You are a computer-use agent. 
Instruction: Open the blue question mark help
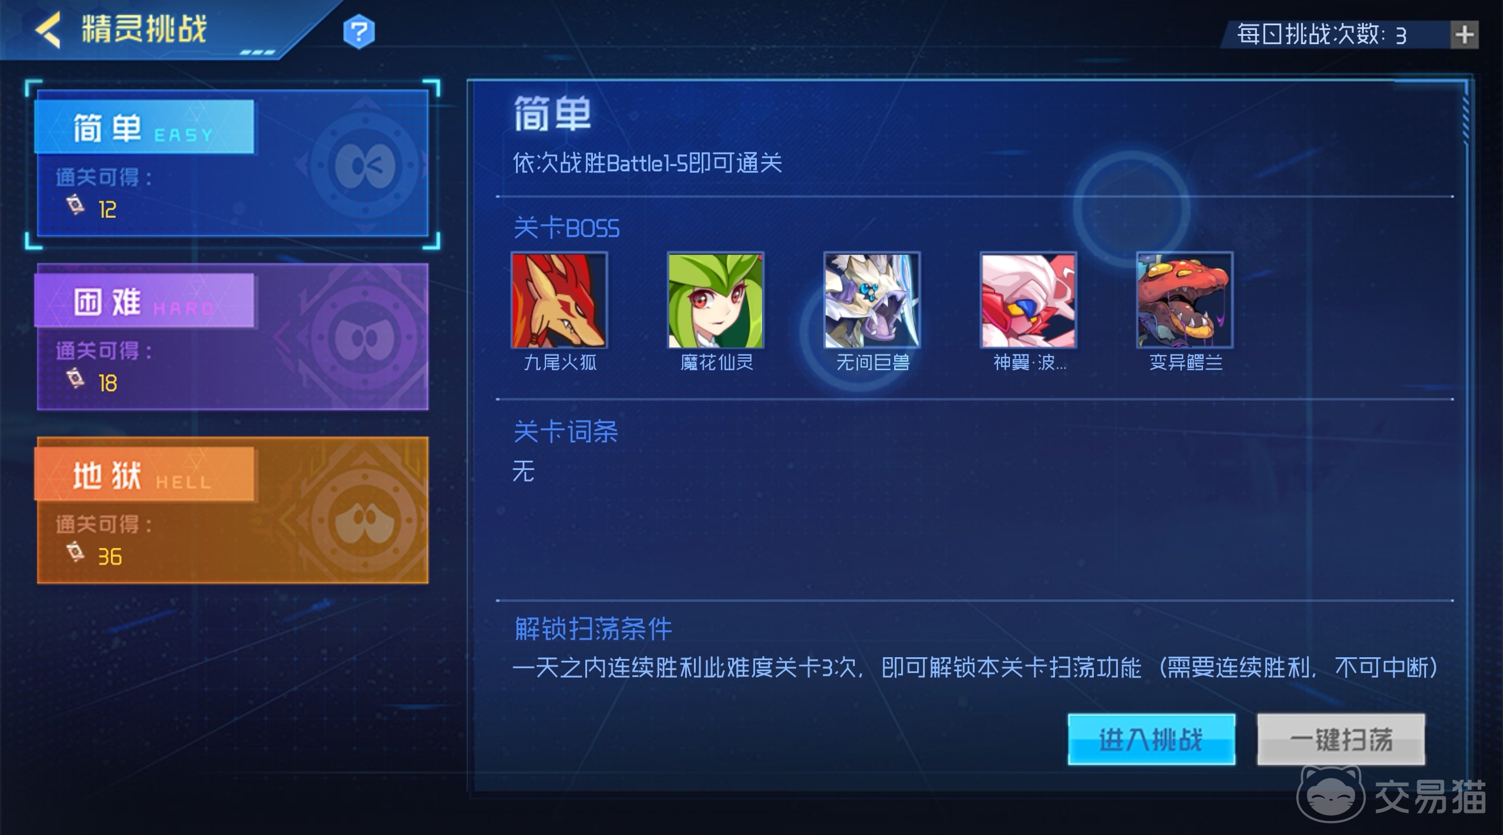359,32
